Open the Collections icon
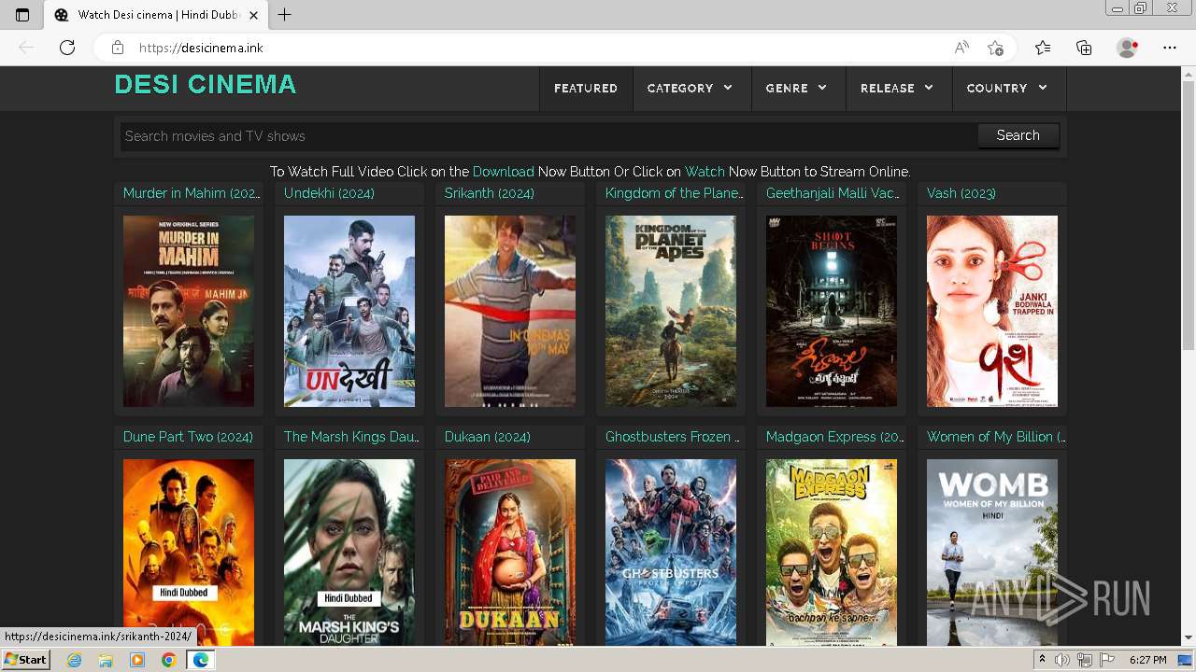 click(x=1084, y=48)
